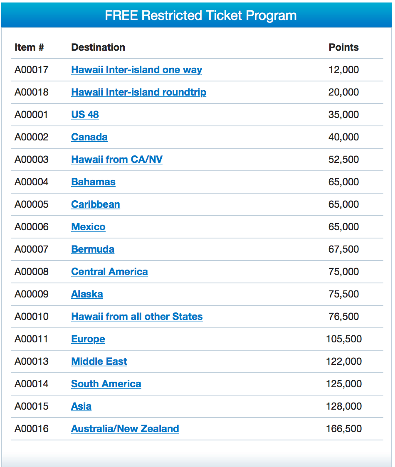395x467 pixels.
Task: Open the Middle East destination link
Action: (x=99, y=361)
